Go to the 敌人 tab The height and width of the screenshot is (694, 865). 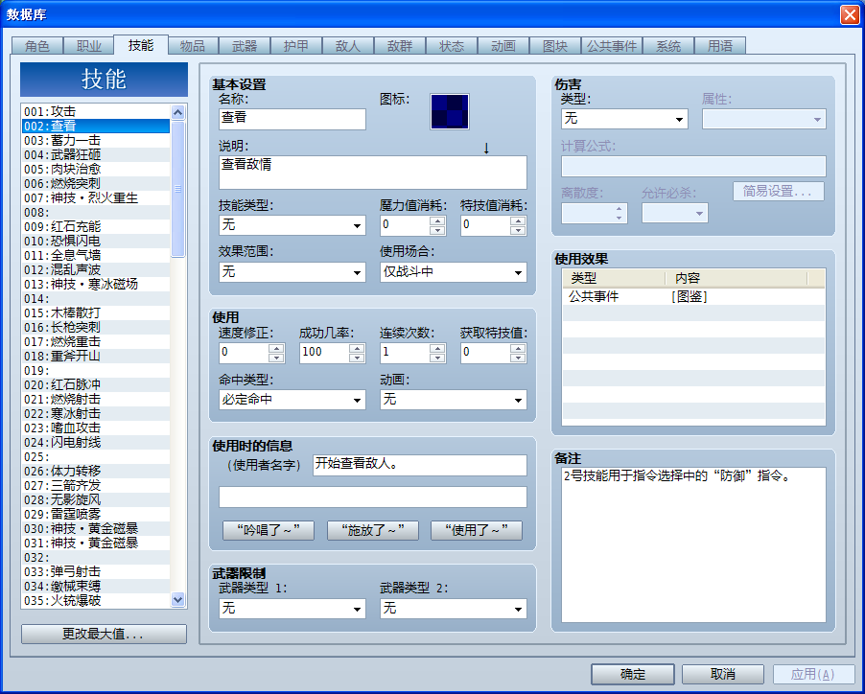click(x=347, y=46)
